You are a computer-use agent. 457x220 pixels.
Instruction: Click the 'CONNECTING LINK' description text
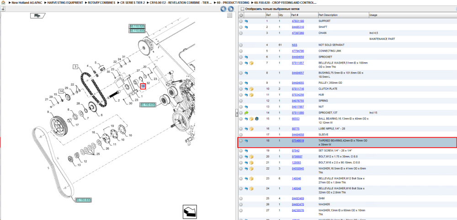pos(330,51)
